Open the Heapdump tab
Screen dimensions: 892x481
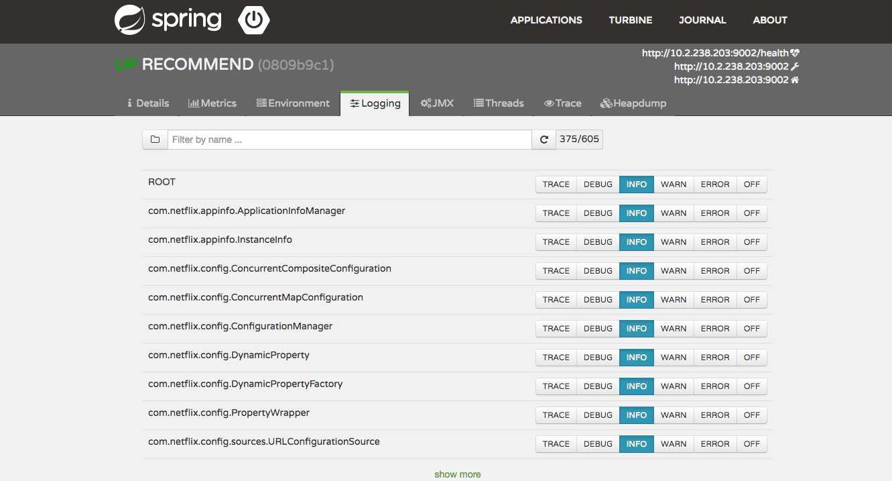[x=633, y=103]
